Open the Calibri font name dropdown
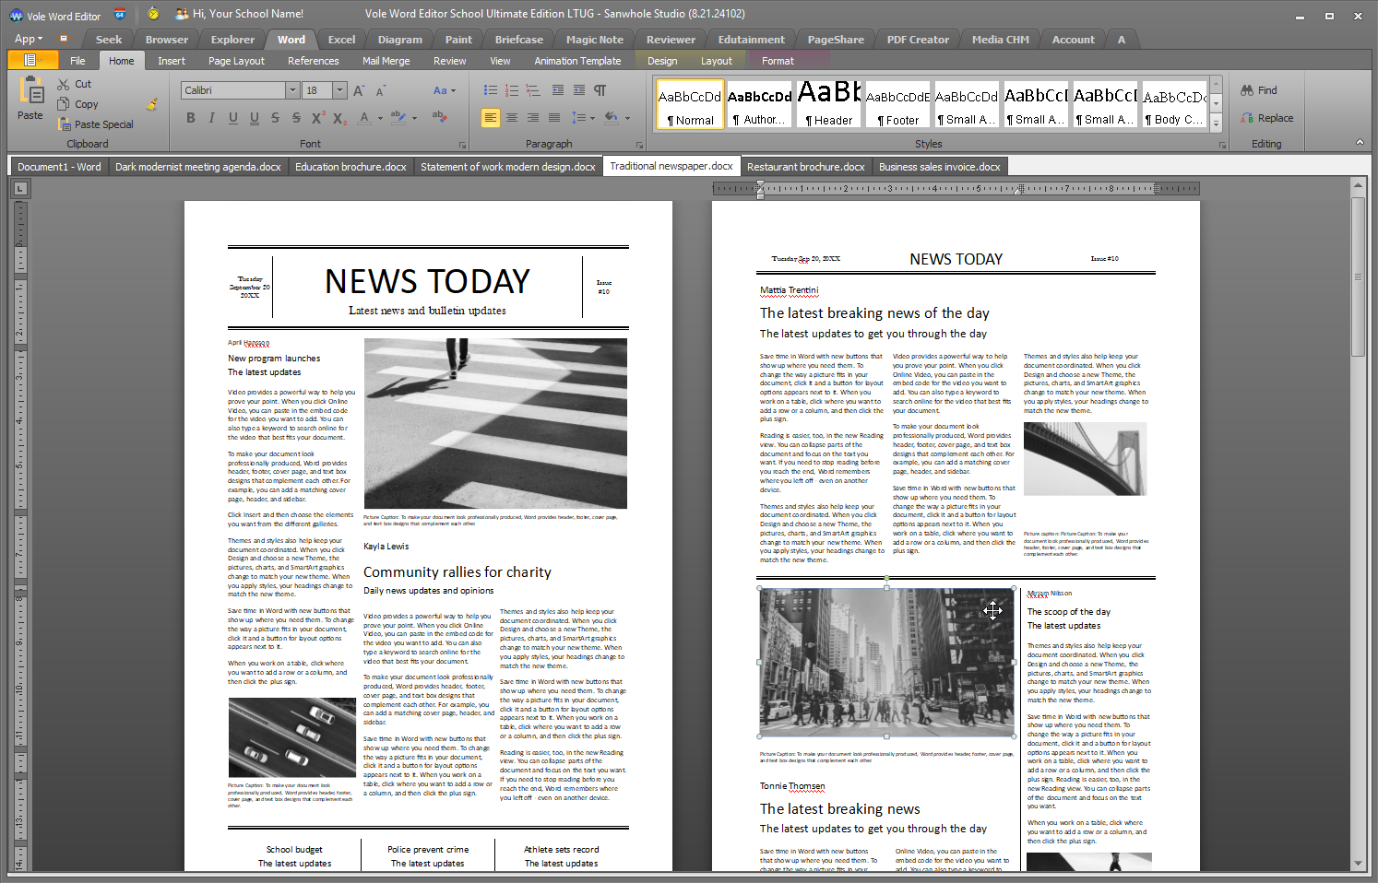 click(292, 90)
